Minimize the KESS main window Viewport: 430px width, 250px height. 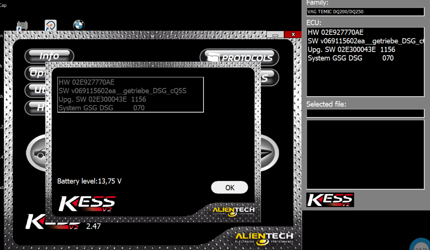[x=275, y=35]
